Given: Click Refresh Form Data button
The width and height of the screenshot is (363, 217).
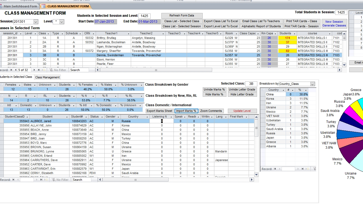Looking at the screenshot, I should (182, 16).
